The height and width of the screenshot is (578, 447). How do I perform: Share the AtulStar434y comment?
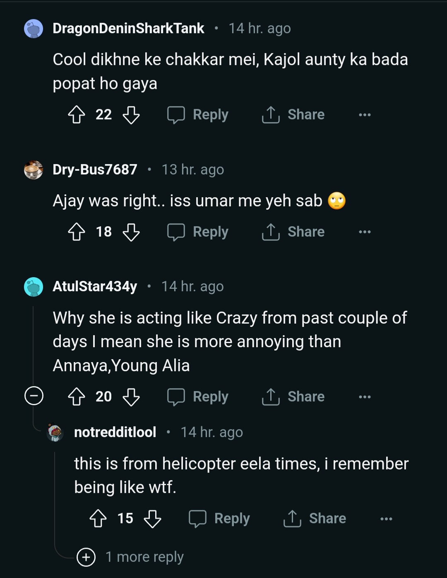[x=293, y=397]
